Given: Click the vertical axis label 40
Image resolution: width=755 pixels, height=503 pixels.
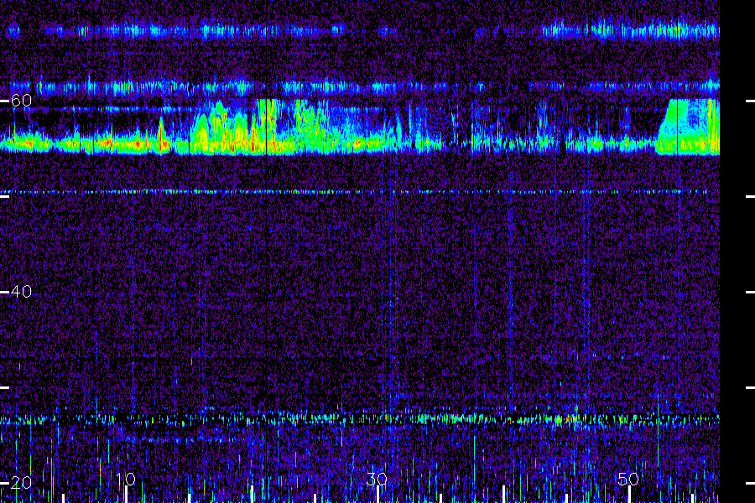Looking at the screenshot, I should (21, 292).
